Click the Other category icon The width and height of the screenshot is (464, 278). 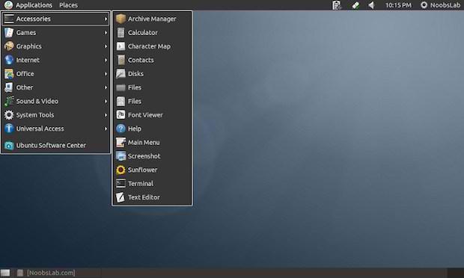coord(9,87)
